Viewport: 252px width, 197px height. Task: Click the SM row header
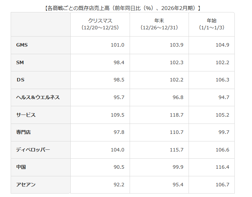tap(20, 62)
